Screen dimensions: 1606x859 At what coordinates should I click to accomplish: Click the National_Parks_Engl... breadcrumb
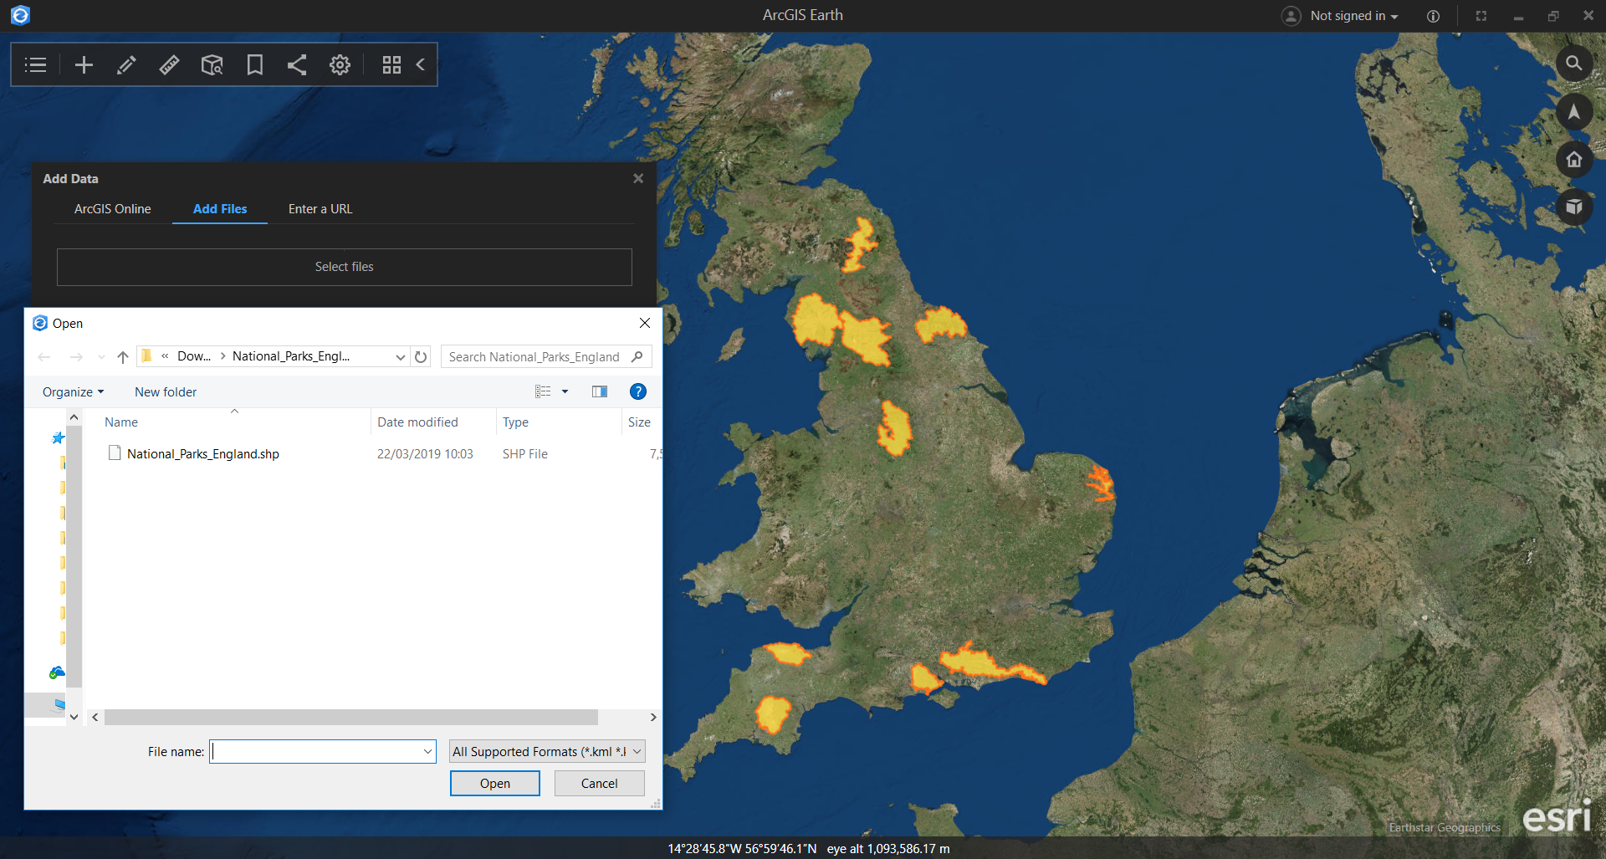291,356
